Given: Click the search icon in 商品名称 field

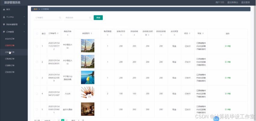Looking at the screenshot, I should click(x=90, y=18).
